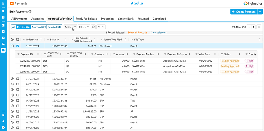Viewport: 264px width, 131px height.
Task: Open the Actions dropdown
Action: coord(70,27)
